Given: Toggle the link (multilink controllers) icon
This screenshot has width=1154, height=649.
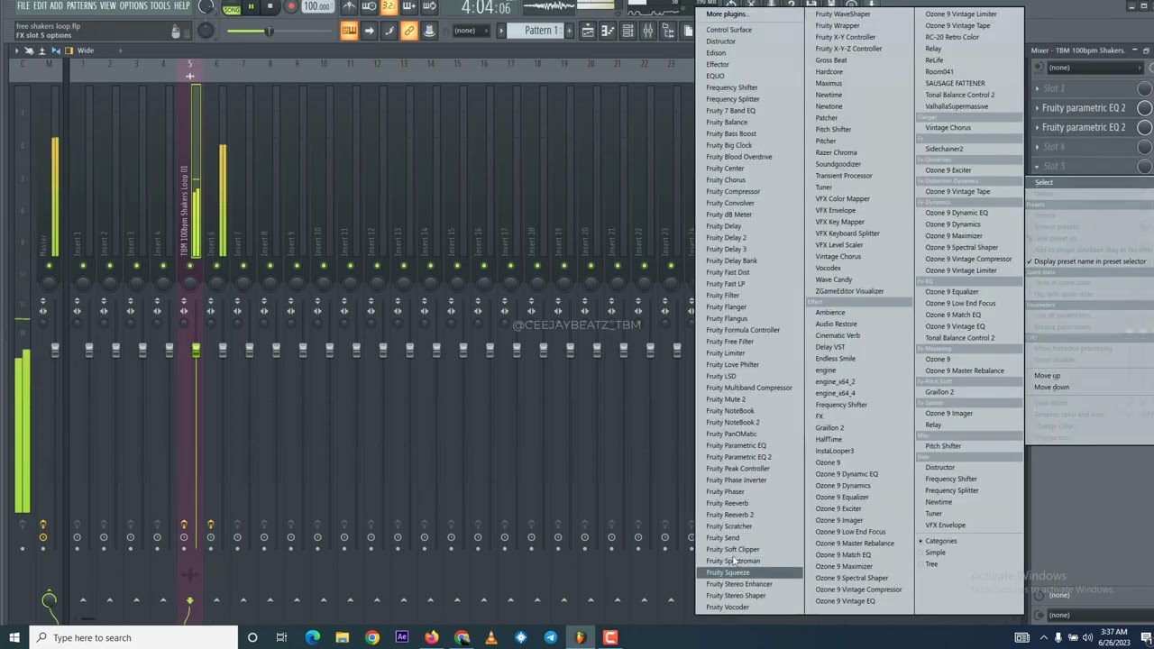Looking at the screenshot, I should [408, 31].
